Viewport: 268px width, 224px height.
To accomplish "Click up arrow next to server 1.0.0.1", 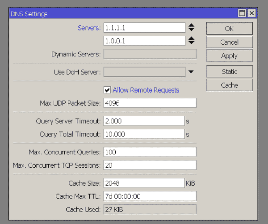I will tap(191, 38).
